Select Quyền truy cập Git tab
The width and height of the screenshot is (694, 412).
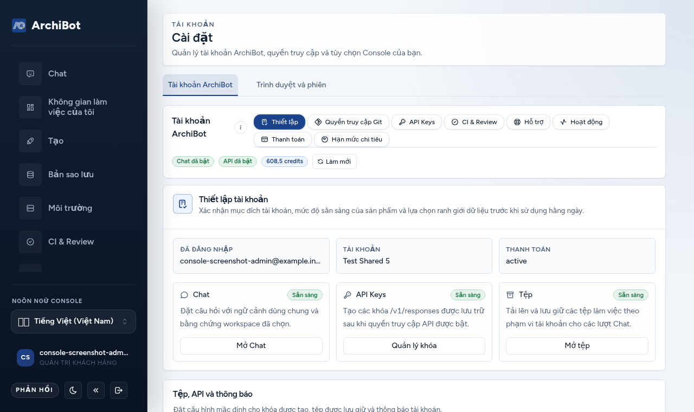point(348,122)
